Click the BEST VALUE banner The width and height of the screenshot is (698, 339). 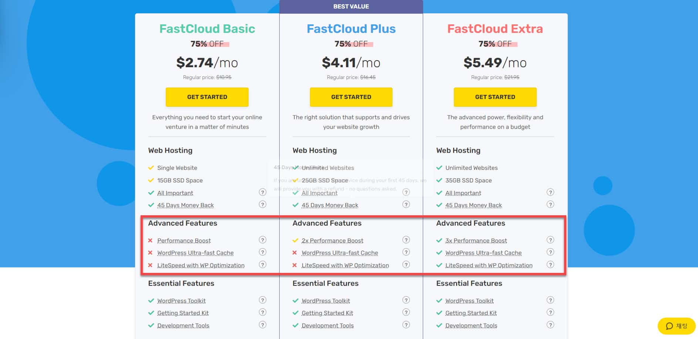351,7
